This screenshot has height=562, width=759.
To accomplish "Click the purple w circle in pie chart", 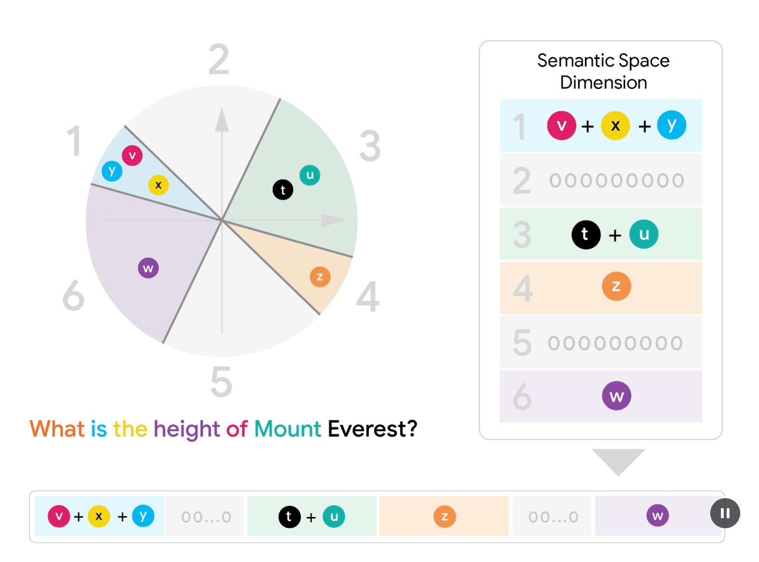I will 148,268.
